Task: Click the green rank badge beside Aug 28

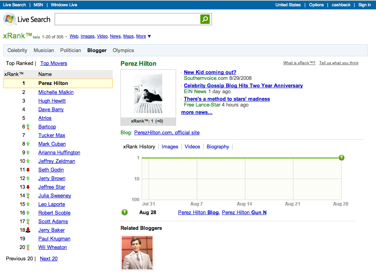Action: [124, 213]
